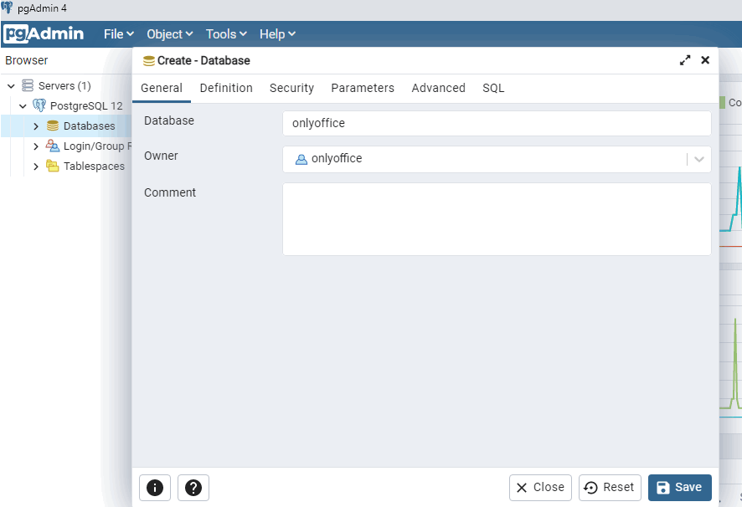Screen dimensions: 742x507
Task: Switch to the Advanced tab
Action: (438, 88)
